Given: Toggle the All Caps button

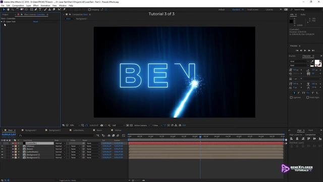Looking at the screenshot, I should coord(303,93).
